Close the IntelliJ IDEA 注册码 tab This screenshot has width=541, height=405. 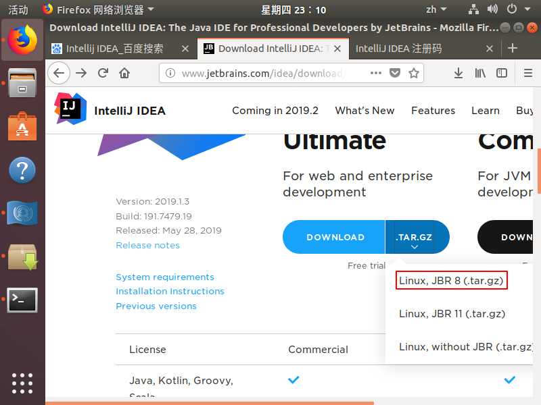489,49
